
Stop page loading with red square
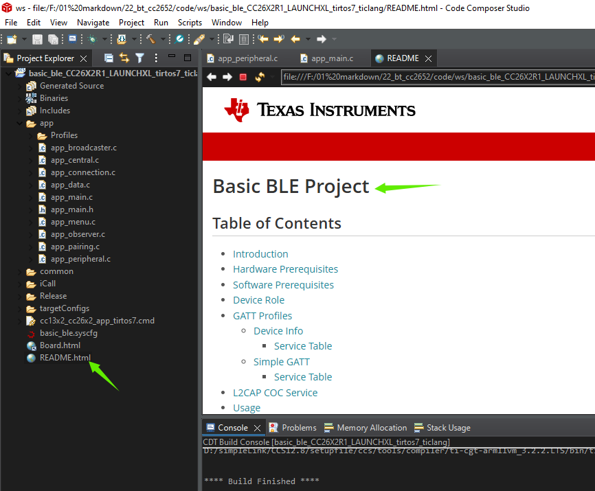point(243,78)
